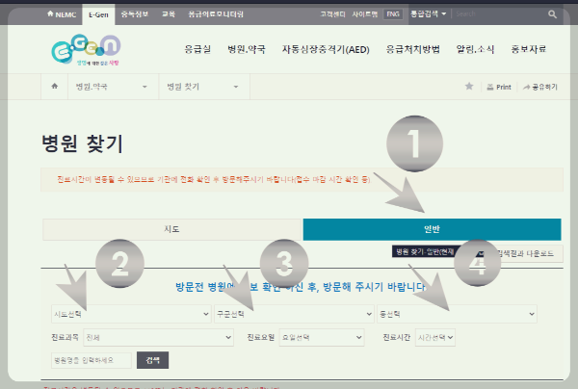Click the Print icon button
The width and height of the screenshot is (578, 389).
499,87
